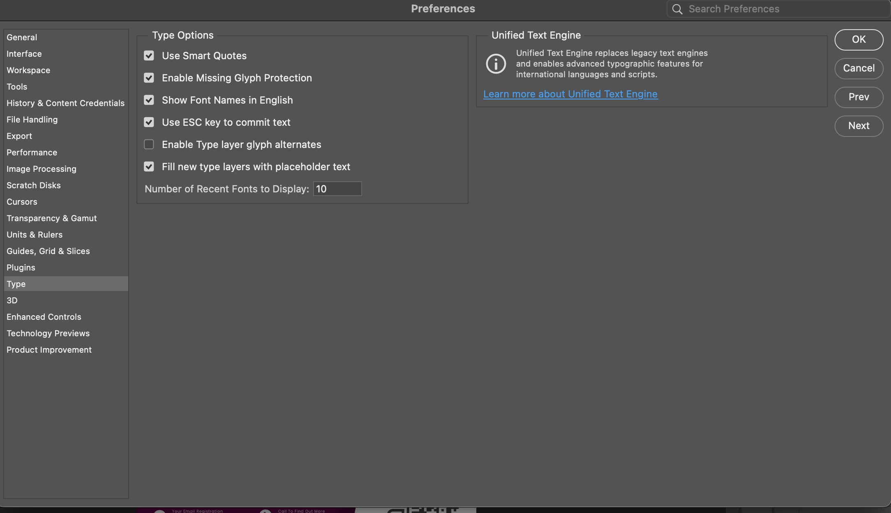Open Learn more about Unified Text Engine link

570,94
